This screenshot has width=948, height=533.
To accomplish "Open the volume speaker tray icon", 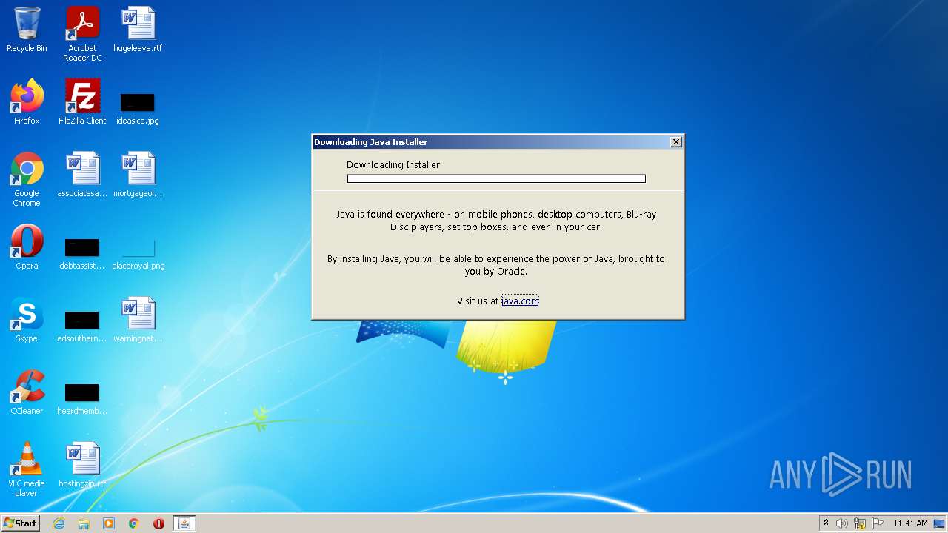I will tap(842, 523).
